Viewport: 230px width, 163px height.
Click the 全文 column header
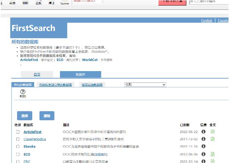[213, 125]
